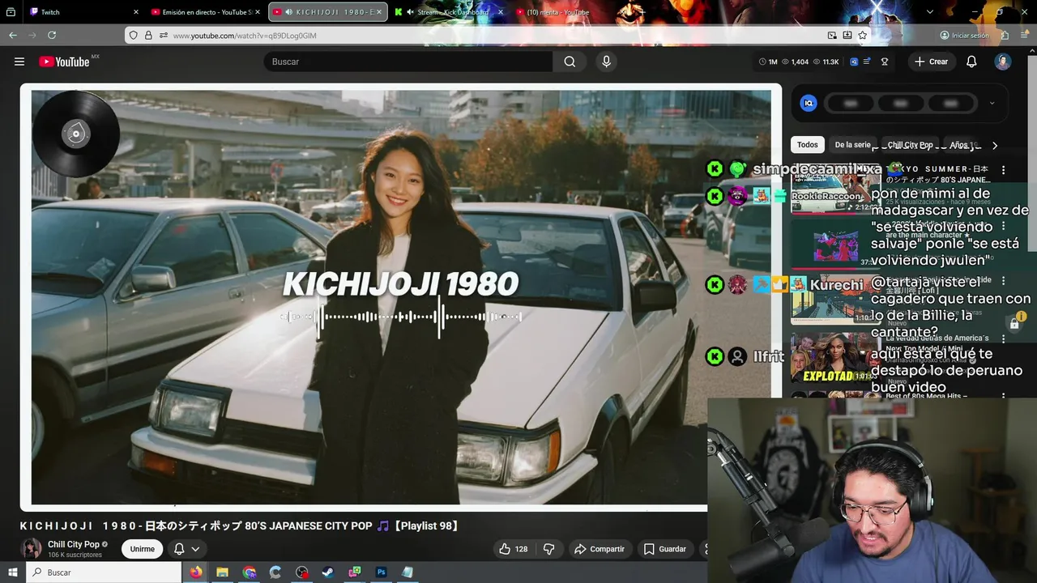Open the account avatar menu

pyautogui.click(x=1003, y=62)
